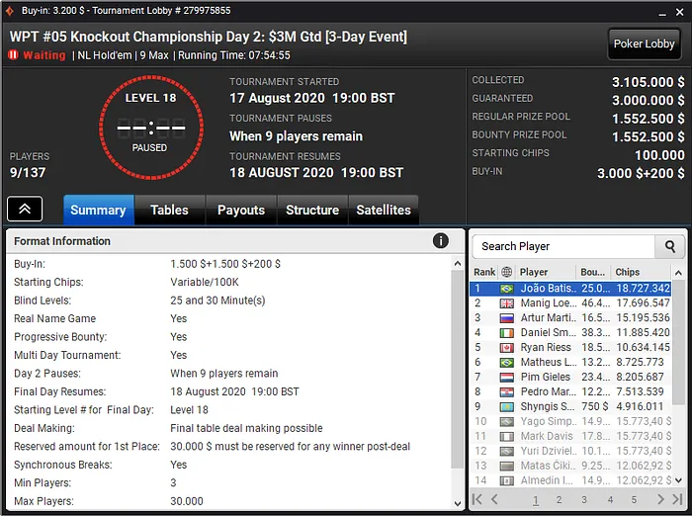Select player row Shyngis S...
The width and height of the screenshot is (692, 516).
[x=570, y=407]
